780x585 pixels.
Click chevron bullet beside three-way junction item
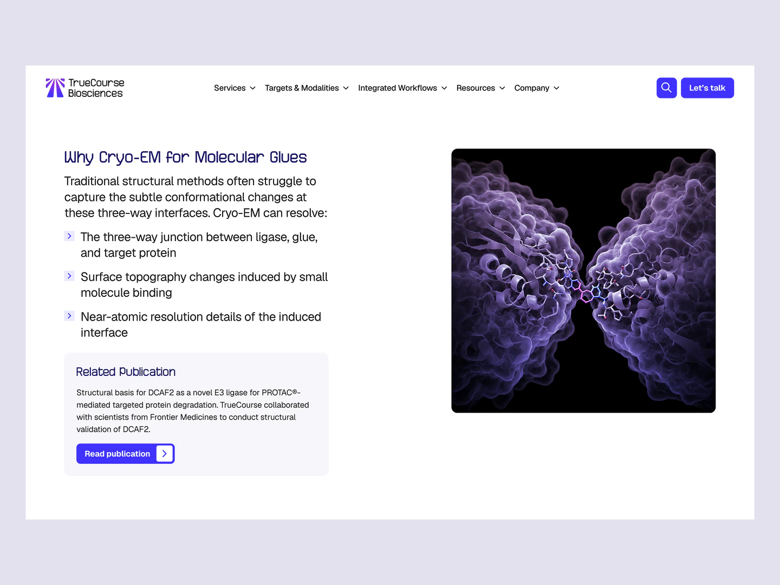pos(69,236)
